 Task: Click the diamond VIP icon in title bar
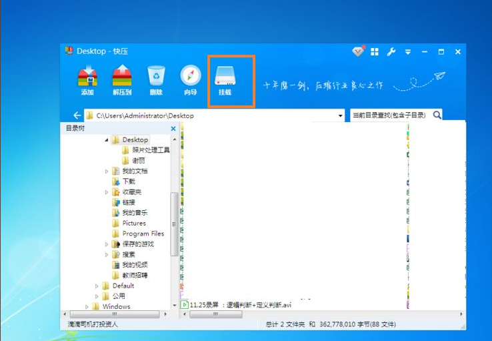(x=358, y=51)
